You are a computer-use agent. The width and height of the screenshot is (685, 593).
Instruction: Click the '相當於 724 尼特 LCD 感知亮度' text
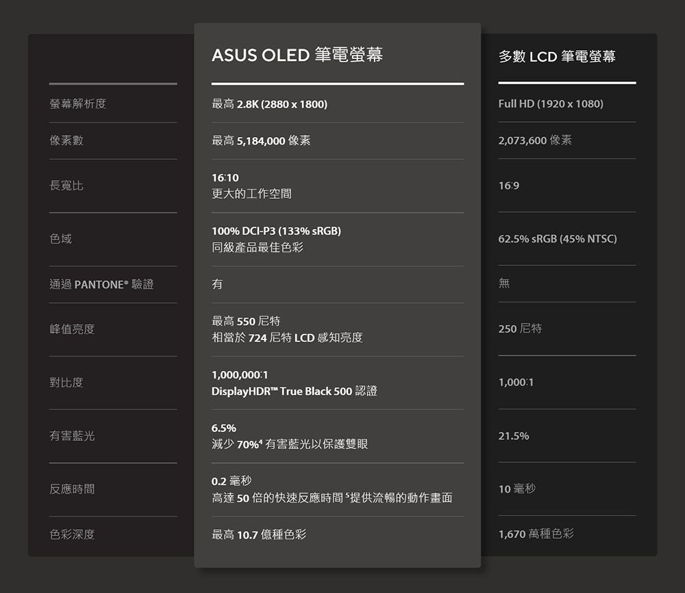pos(287,337)
